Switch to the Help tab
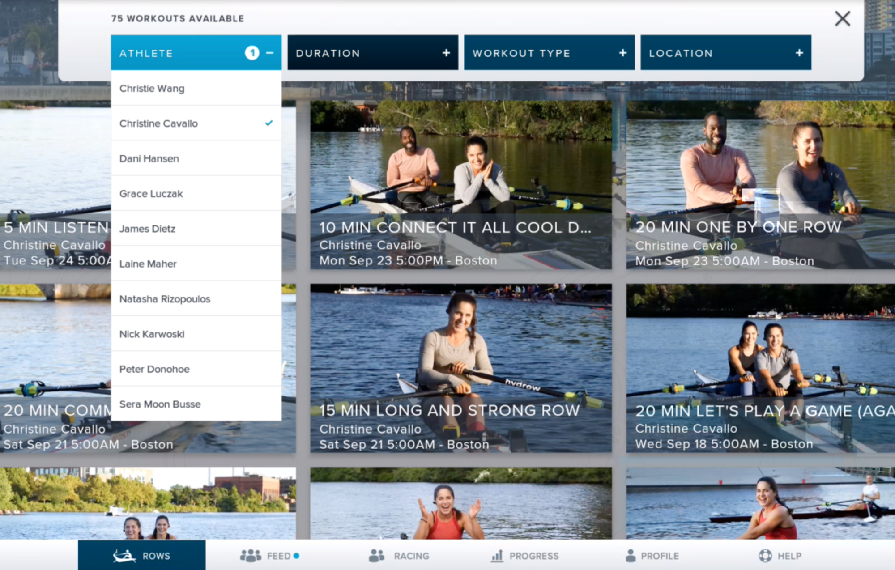This screenshot has width=895, height=570. click(780, 555)
